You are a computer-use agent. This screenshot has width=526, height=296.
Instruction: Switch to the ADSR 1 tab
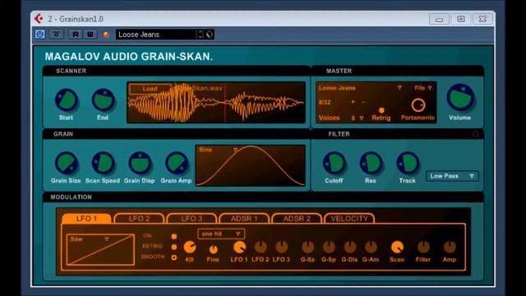click(x=244, y=219)
